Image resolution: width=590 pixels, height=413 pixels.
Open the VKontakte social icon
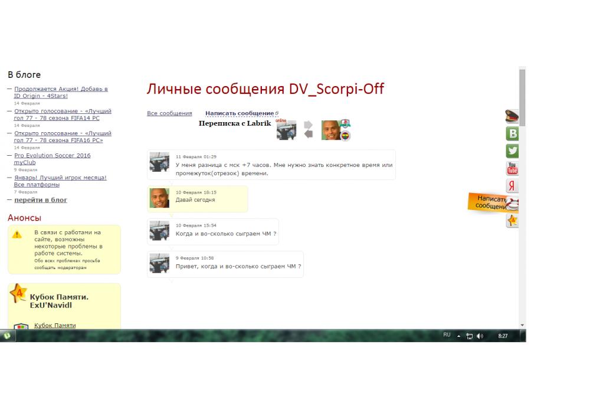[x=512, y=134]
